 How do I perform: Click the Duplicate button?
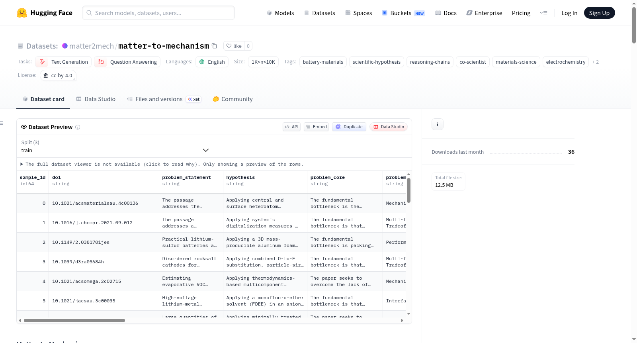click(x=349, y=127)
